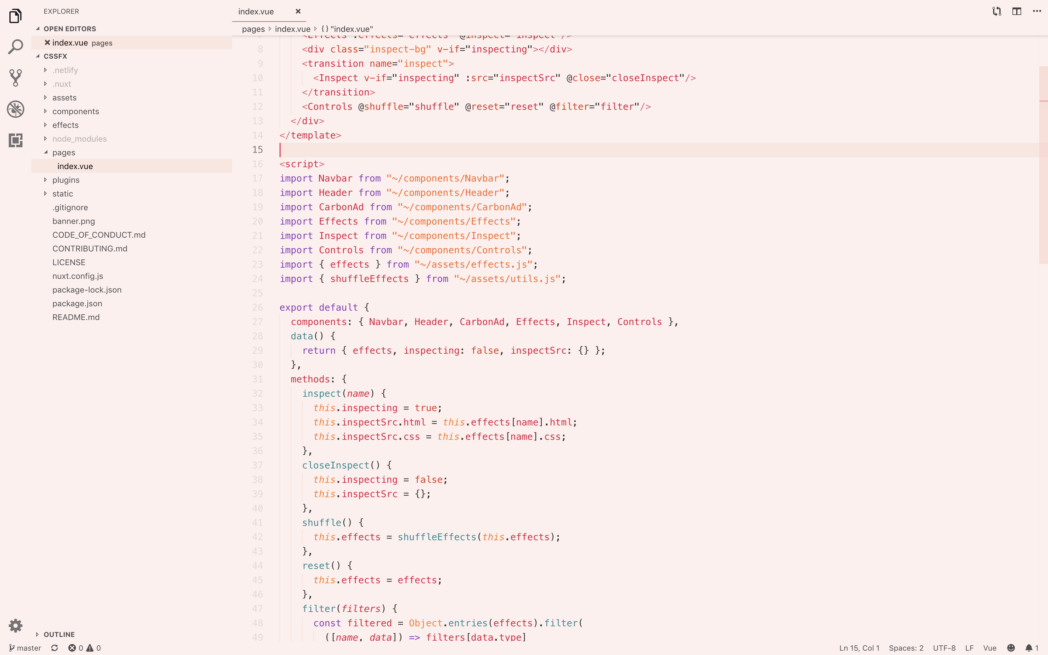Screen dimensions: 1048x655
Task: Click the index.vue breadcrumb segment
Action: [x=293, y=29]
